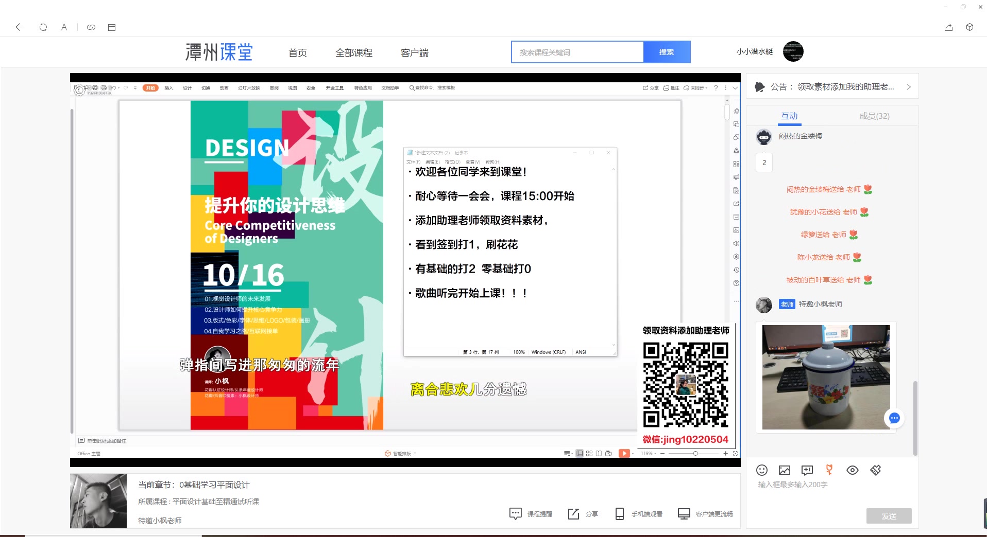Click the 客户端更流畅 client download icon
Screen dimensions: 987x537
[x=684, y=513]
